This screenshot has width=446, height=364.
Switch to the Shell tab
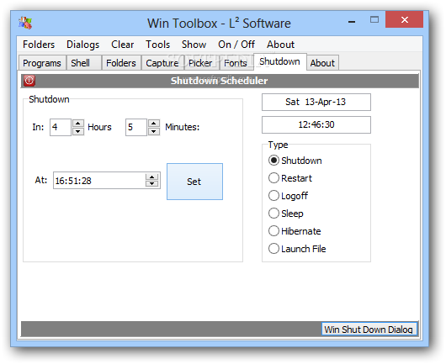pyautogui.click(x=83, y=63)
